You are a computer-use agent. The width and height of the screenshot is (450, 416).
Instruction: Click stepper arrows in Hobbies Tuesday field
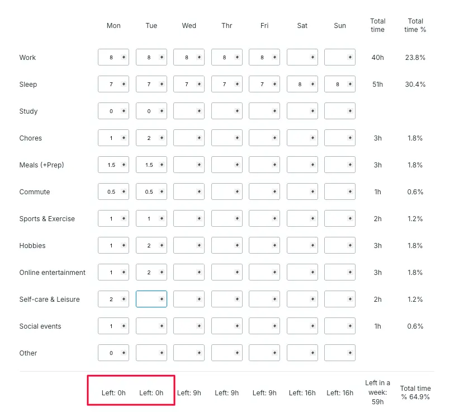tap(162, 246)
